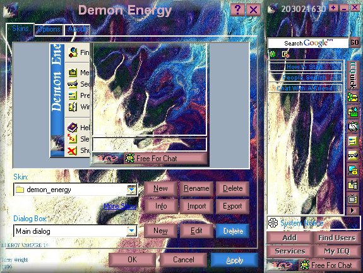The height and width of the screenshot is (273, 363).
Task: Open the TV icon in ICQuick bar
Action: pyautogui.click(x=352, y=199)
